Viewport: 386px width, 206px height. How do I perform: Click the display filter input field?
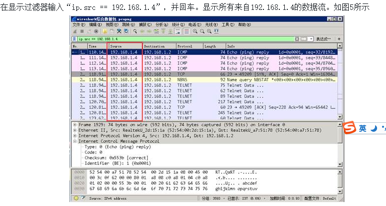coord(186,39)
